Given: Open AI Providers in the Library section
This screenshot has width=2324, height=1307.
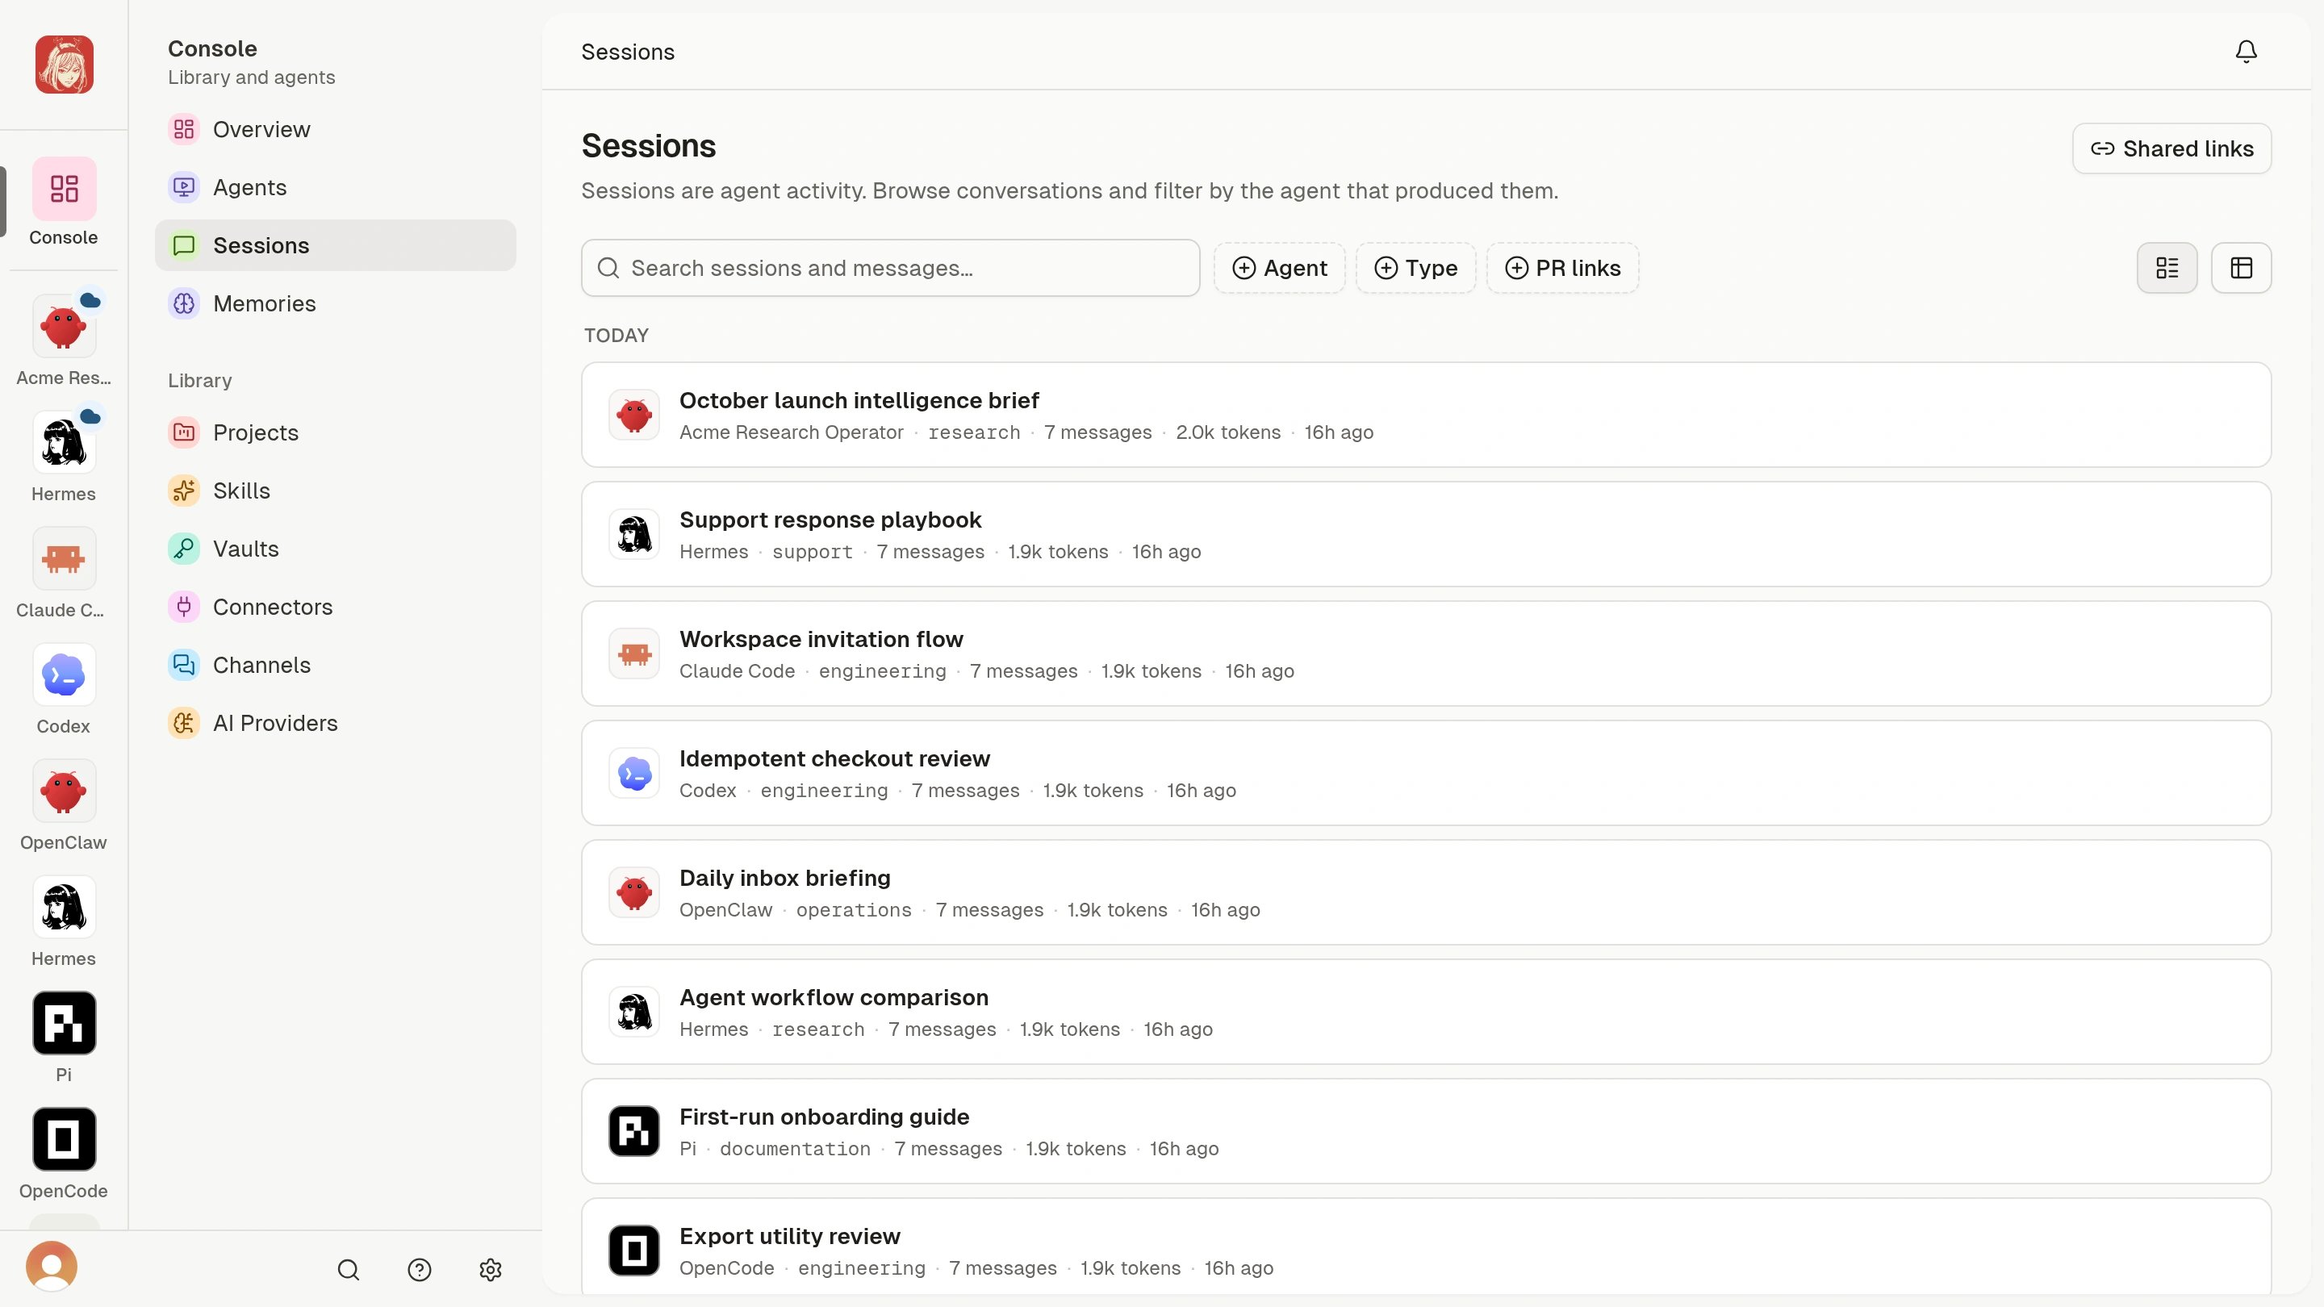Looking at the screenshot, I should point(336,724).
